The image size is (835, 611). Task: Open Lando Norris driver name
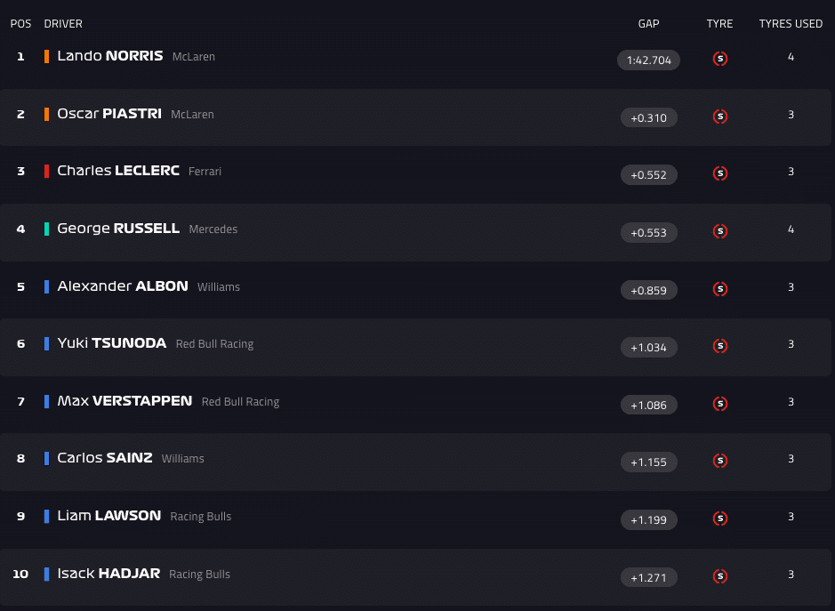109,56
